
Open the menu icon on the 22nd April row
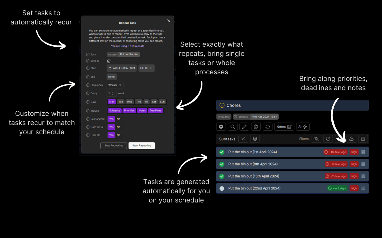[x=363, y=188]
